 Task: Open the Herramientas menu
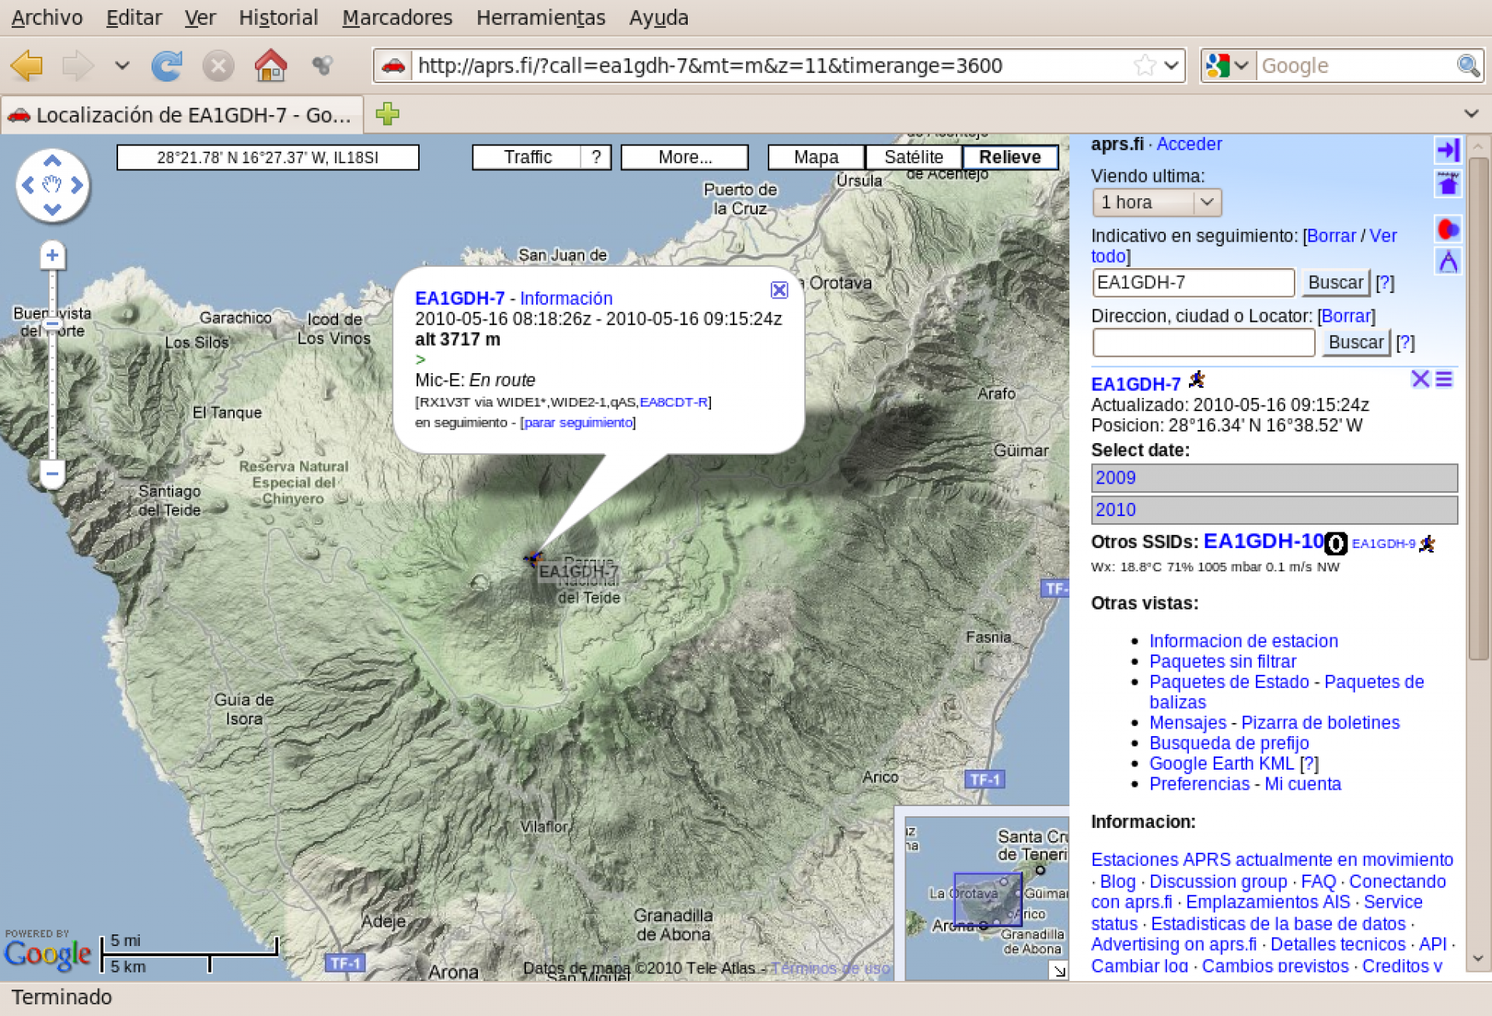coord(541,17)
